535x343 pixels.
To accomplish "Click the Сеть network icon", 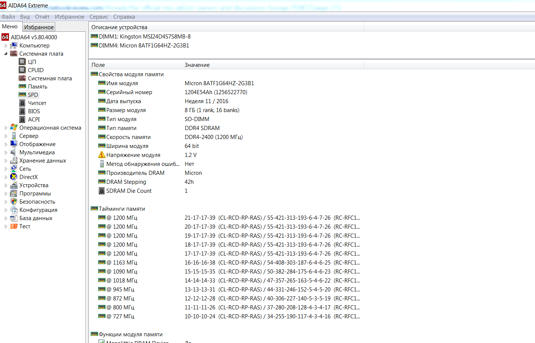I will pos(14,169).
